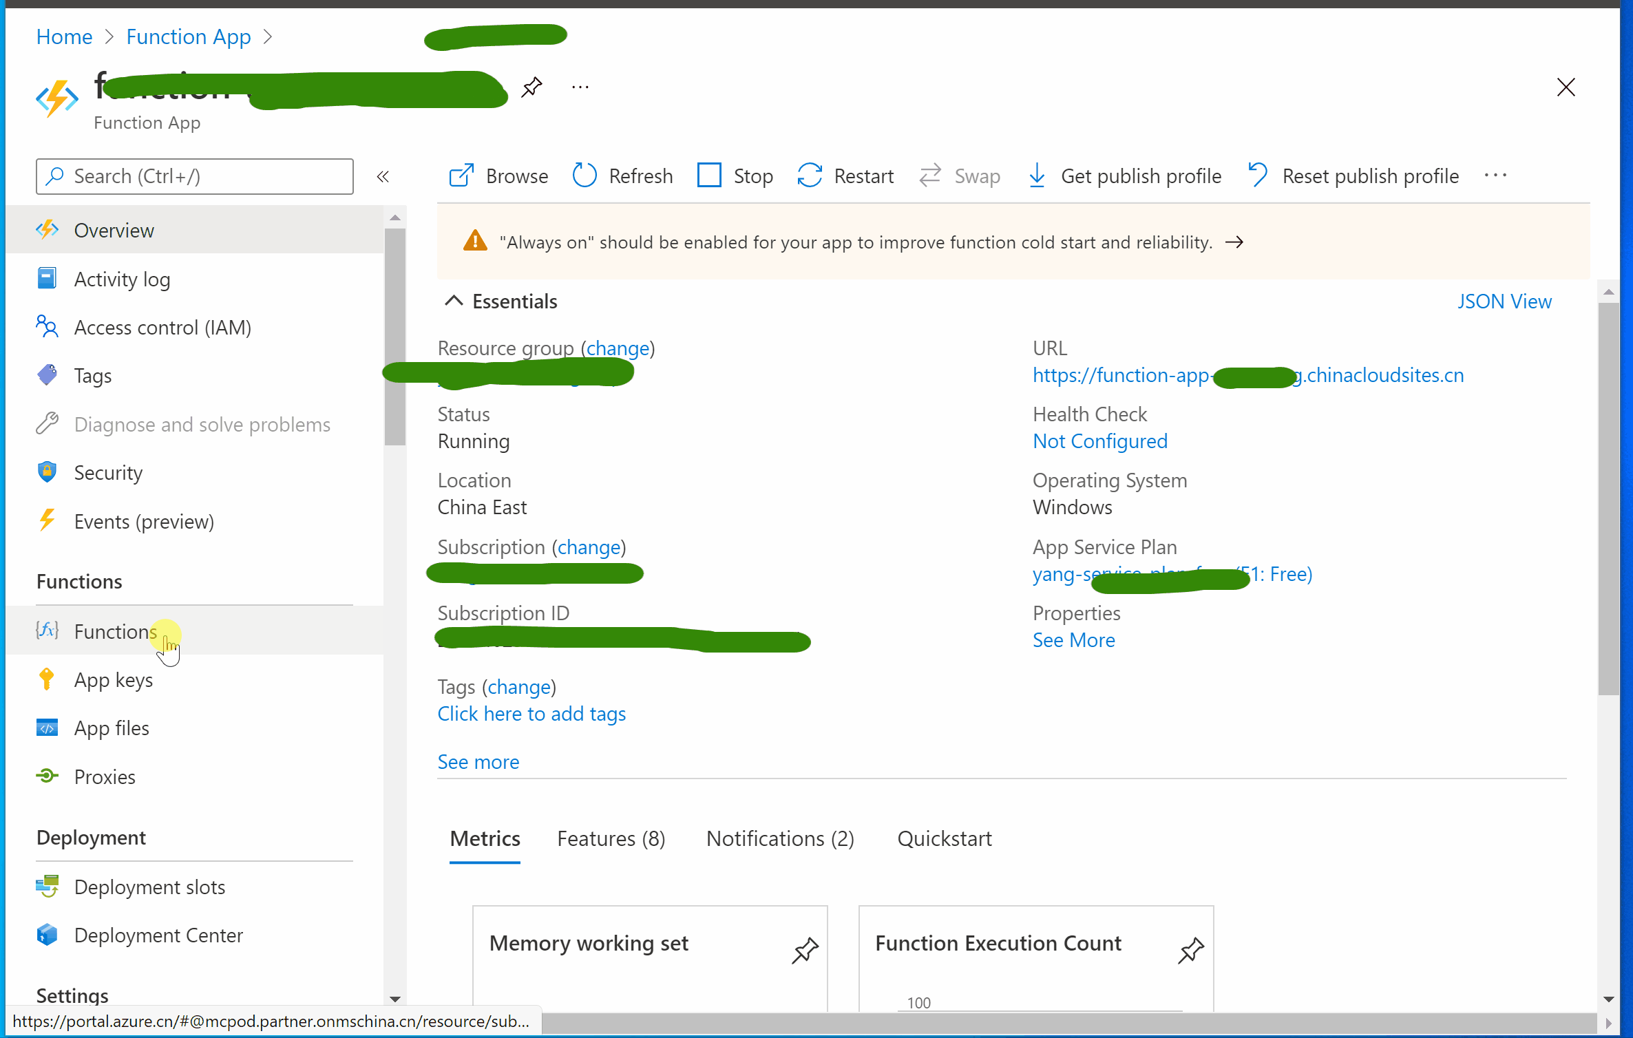
Task: Click the sidebar search box
Action: [x=195, y=177]
